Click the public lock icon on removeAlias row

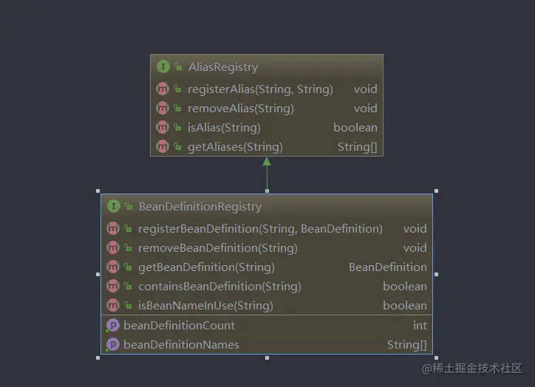(x=177, y=108)
